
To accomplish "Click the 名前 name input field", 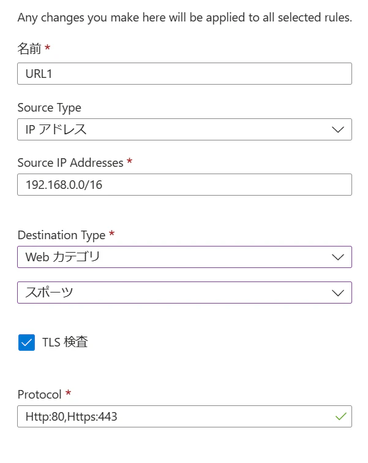I will [x=184, y=74].
